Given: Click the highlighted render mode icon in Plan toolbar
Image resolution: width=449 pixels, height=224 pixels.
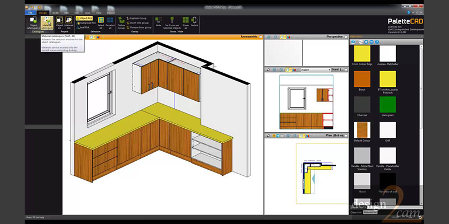Looking at the screenshot, I should (x=301, y=136).
